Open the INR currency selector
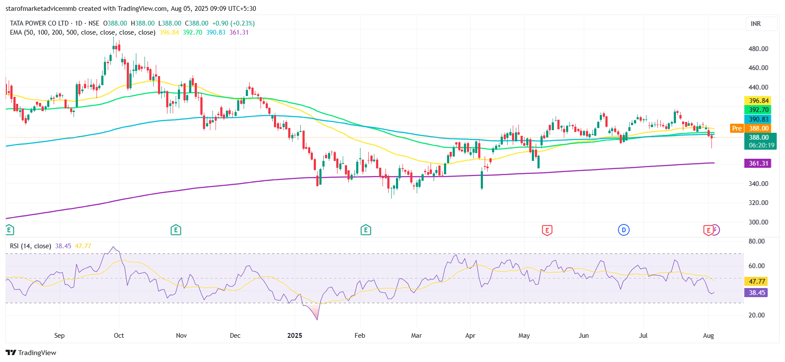 [x=761, y=24]
